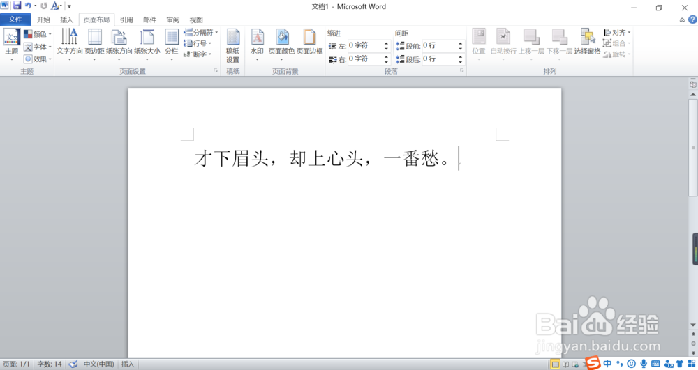Screen dimensions: 698x370
Task: Open the 页边距 margins menu
Action: (x=94, y=45)
